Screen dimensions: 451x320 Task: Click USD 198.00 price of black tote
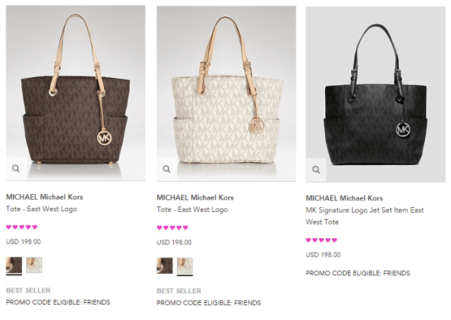pyautogui.click(x=323, y=255)
